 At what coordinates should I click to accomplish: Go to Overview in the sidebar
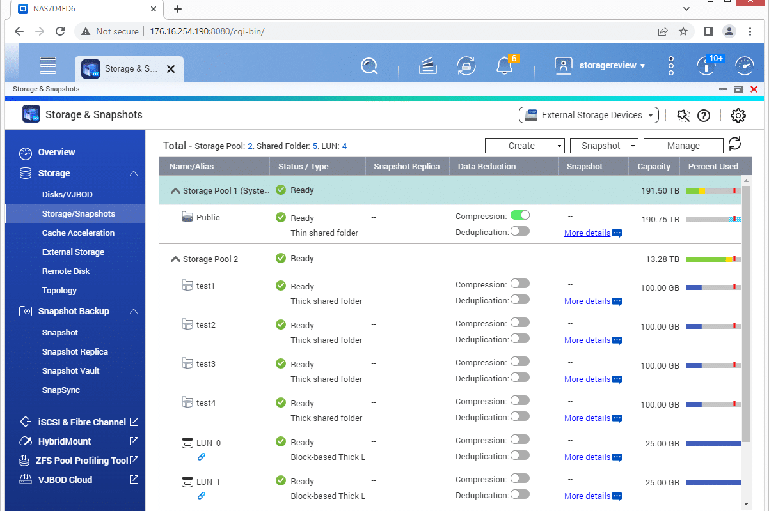pos(56,153)
